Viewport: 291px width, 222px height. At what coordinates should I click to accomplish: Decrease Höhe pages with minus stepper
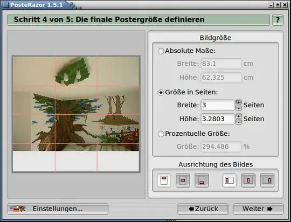(x=239, y=122)
